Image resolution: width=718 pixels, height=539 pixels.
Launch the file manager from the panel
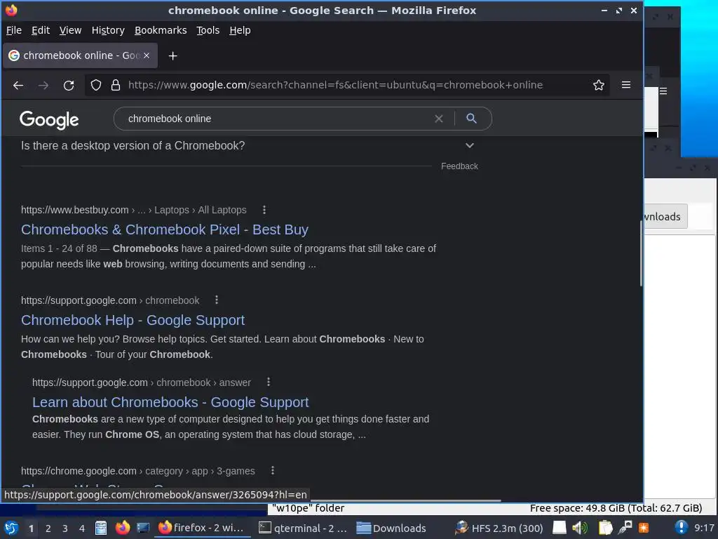coord(101,528)
